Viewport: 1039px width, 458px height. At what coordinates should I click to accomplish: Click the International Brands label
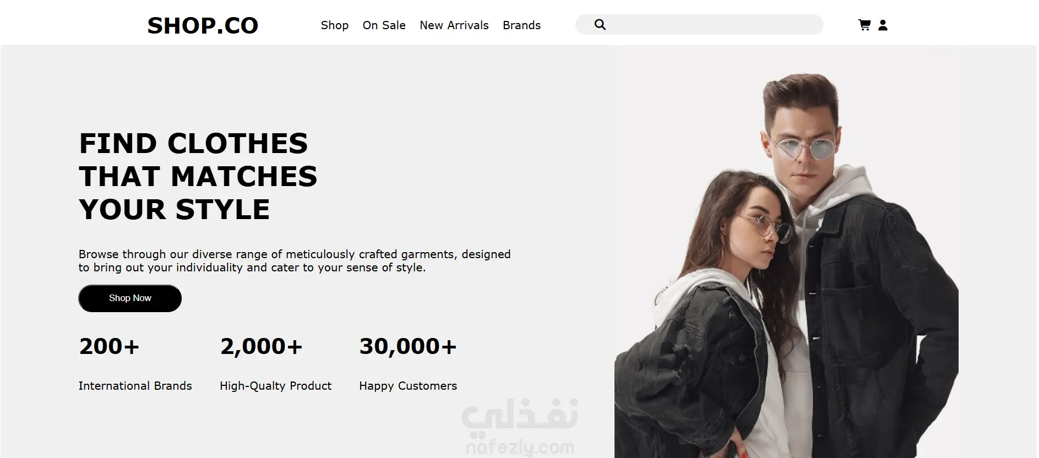tap(135, 386)
